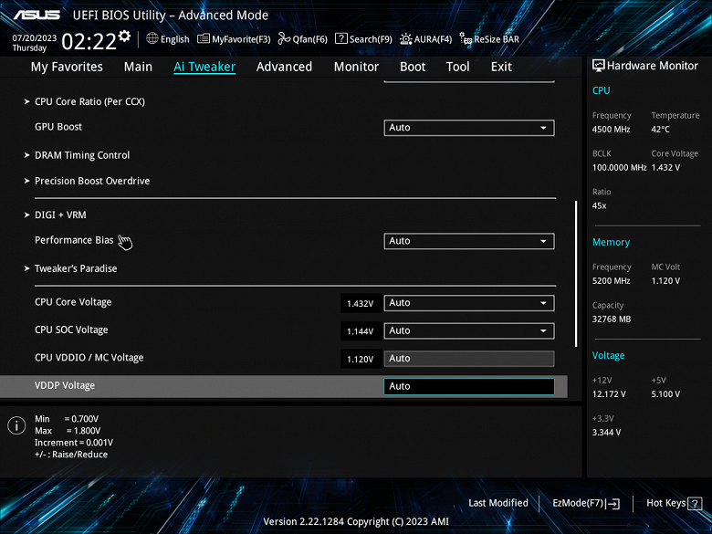The image size is (712, 534).
Task: Click CPU VDDIO / MC Voltage field
Action: (x=469, y=358)
